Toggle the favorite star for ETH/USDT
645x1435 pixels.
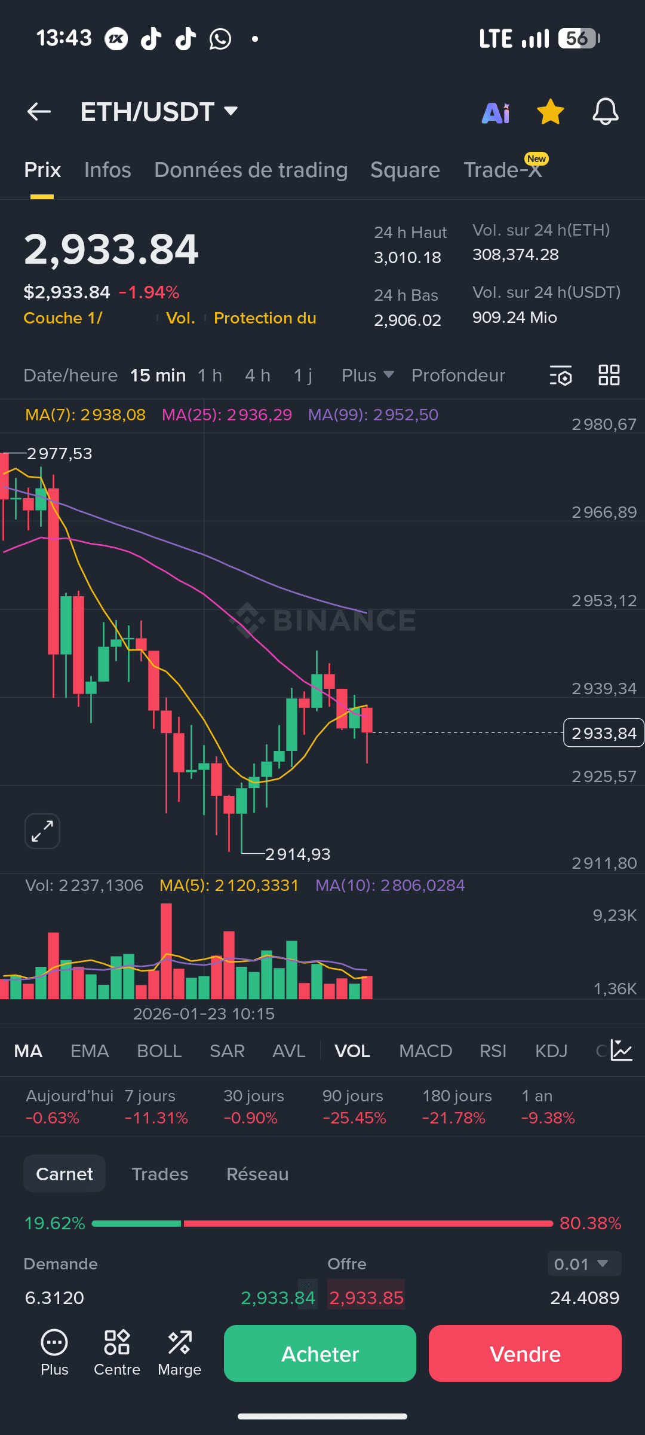click(x=550, y=112)
